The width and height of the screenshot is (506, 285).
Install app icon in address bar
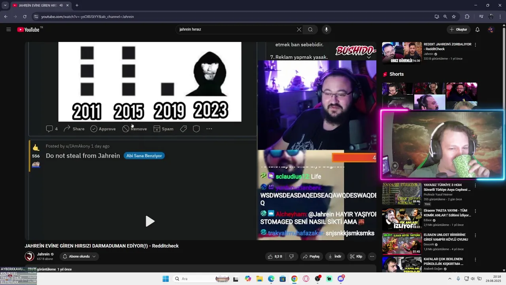point(437,17)
